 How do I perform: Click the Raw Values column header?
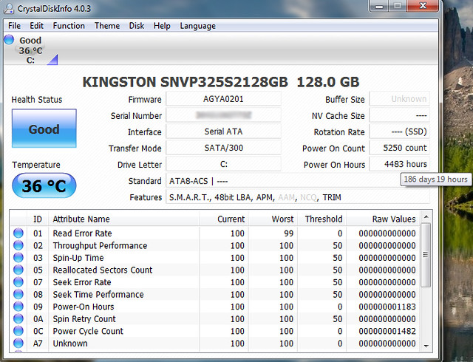point(383,219)
